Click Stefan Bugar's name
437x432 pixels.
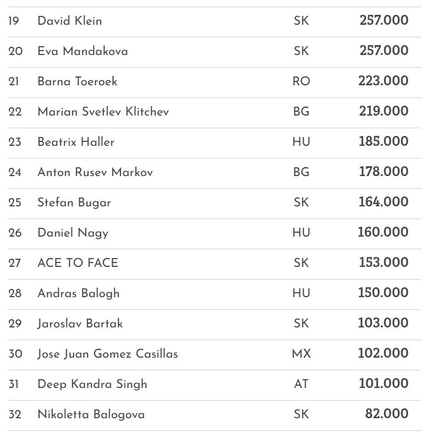click(x=74, y=203)
